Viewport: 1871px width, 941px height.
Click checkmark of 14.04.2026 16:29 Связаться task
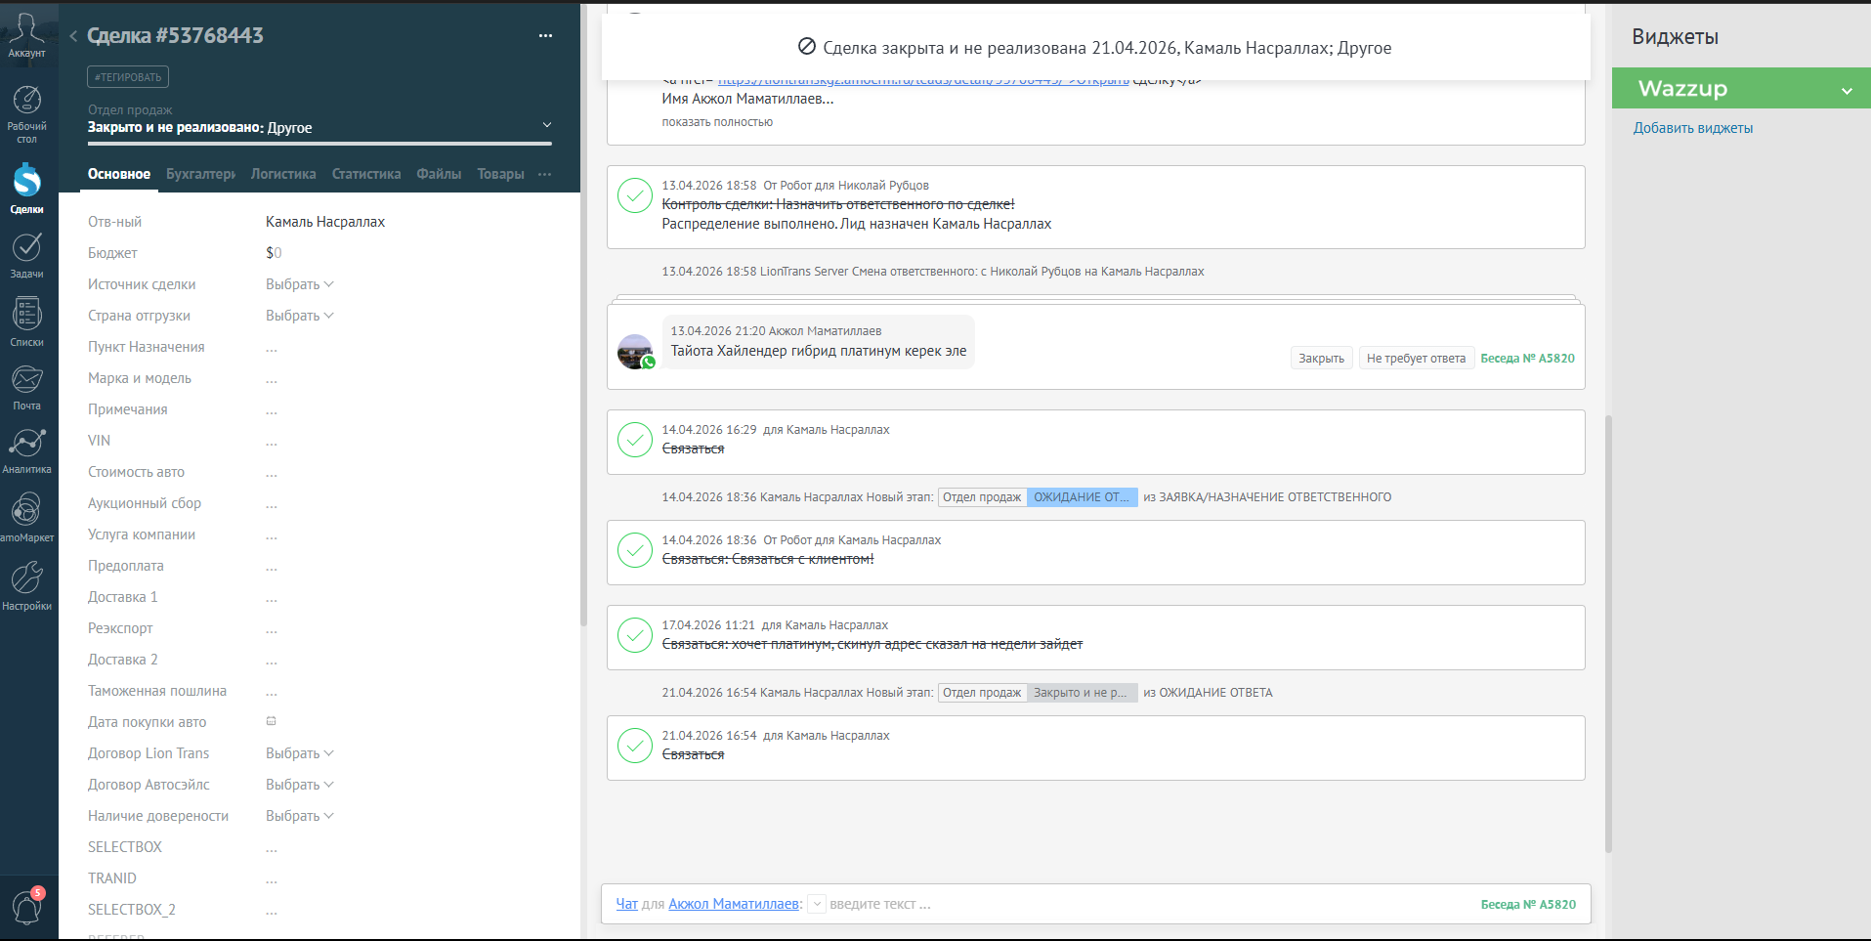635,440
